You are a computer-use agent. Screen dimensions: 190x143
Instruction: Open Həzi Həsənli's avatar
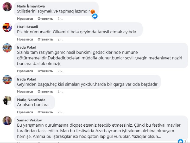click(7, 27)
